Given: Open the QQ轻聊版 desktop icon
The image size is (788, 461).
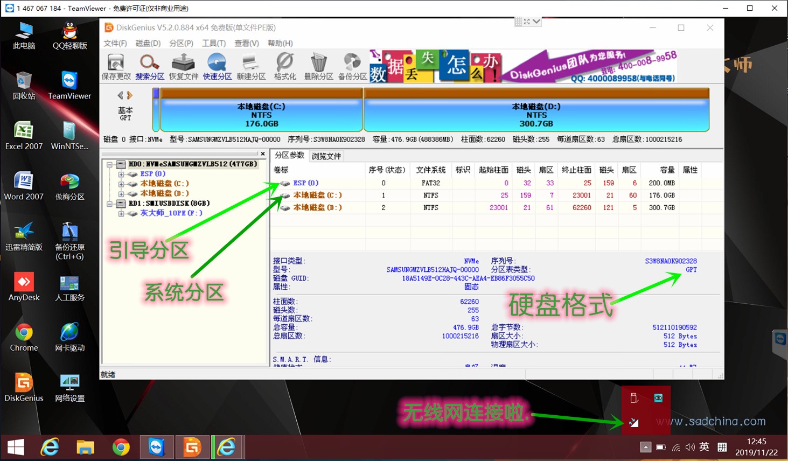Looking at the screenshot, I should coord(69,36).
